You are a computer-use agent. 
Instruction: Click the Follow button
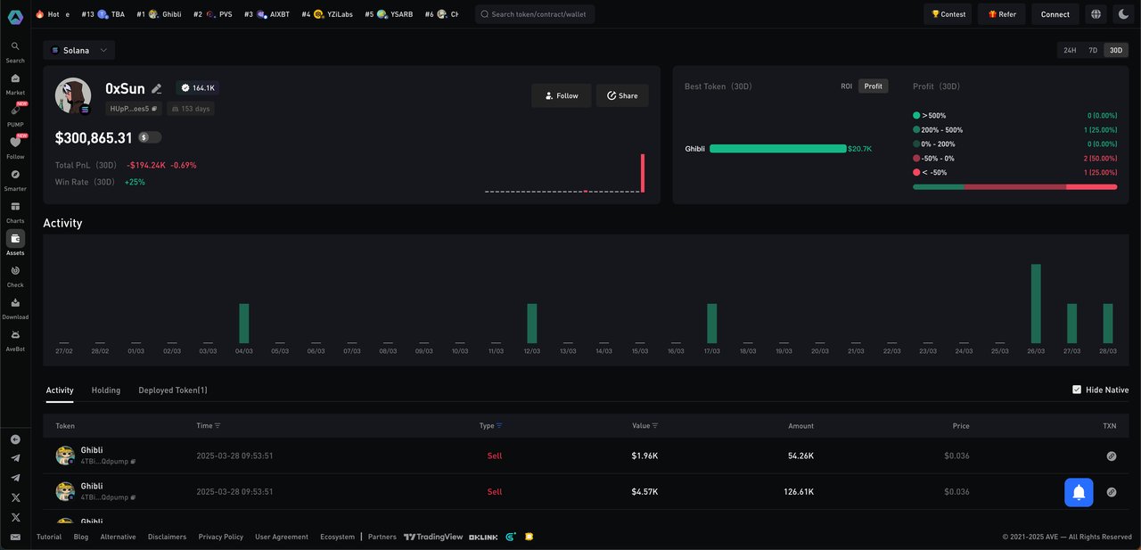coord(561,95)
